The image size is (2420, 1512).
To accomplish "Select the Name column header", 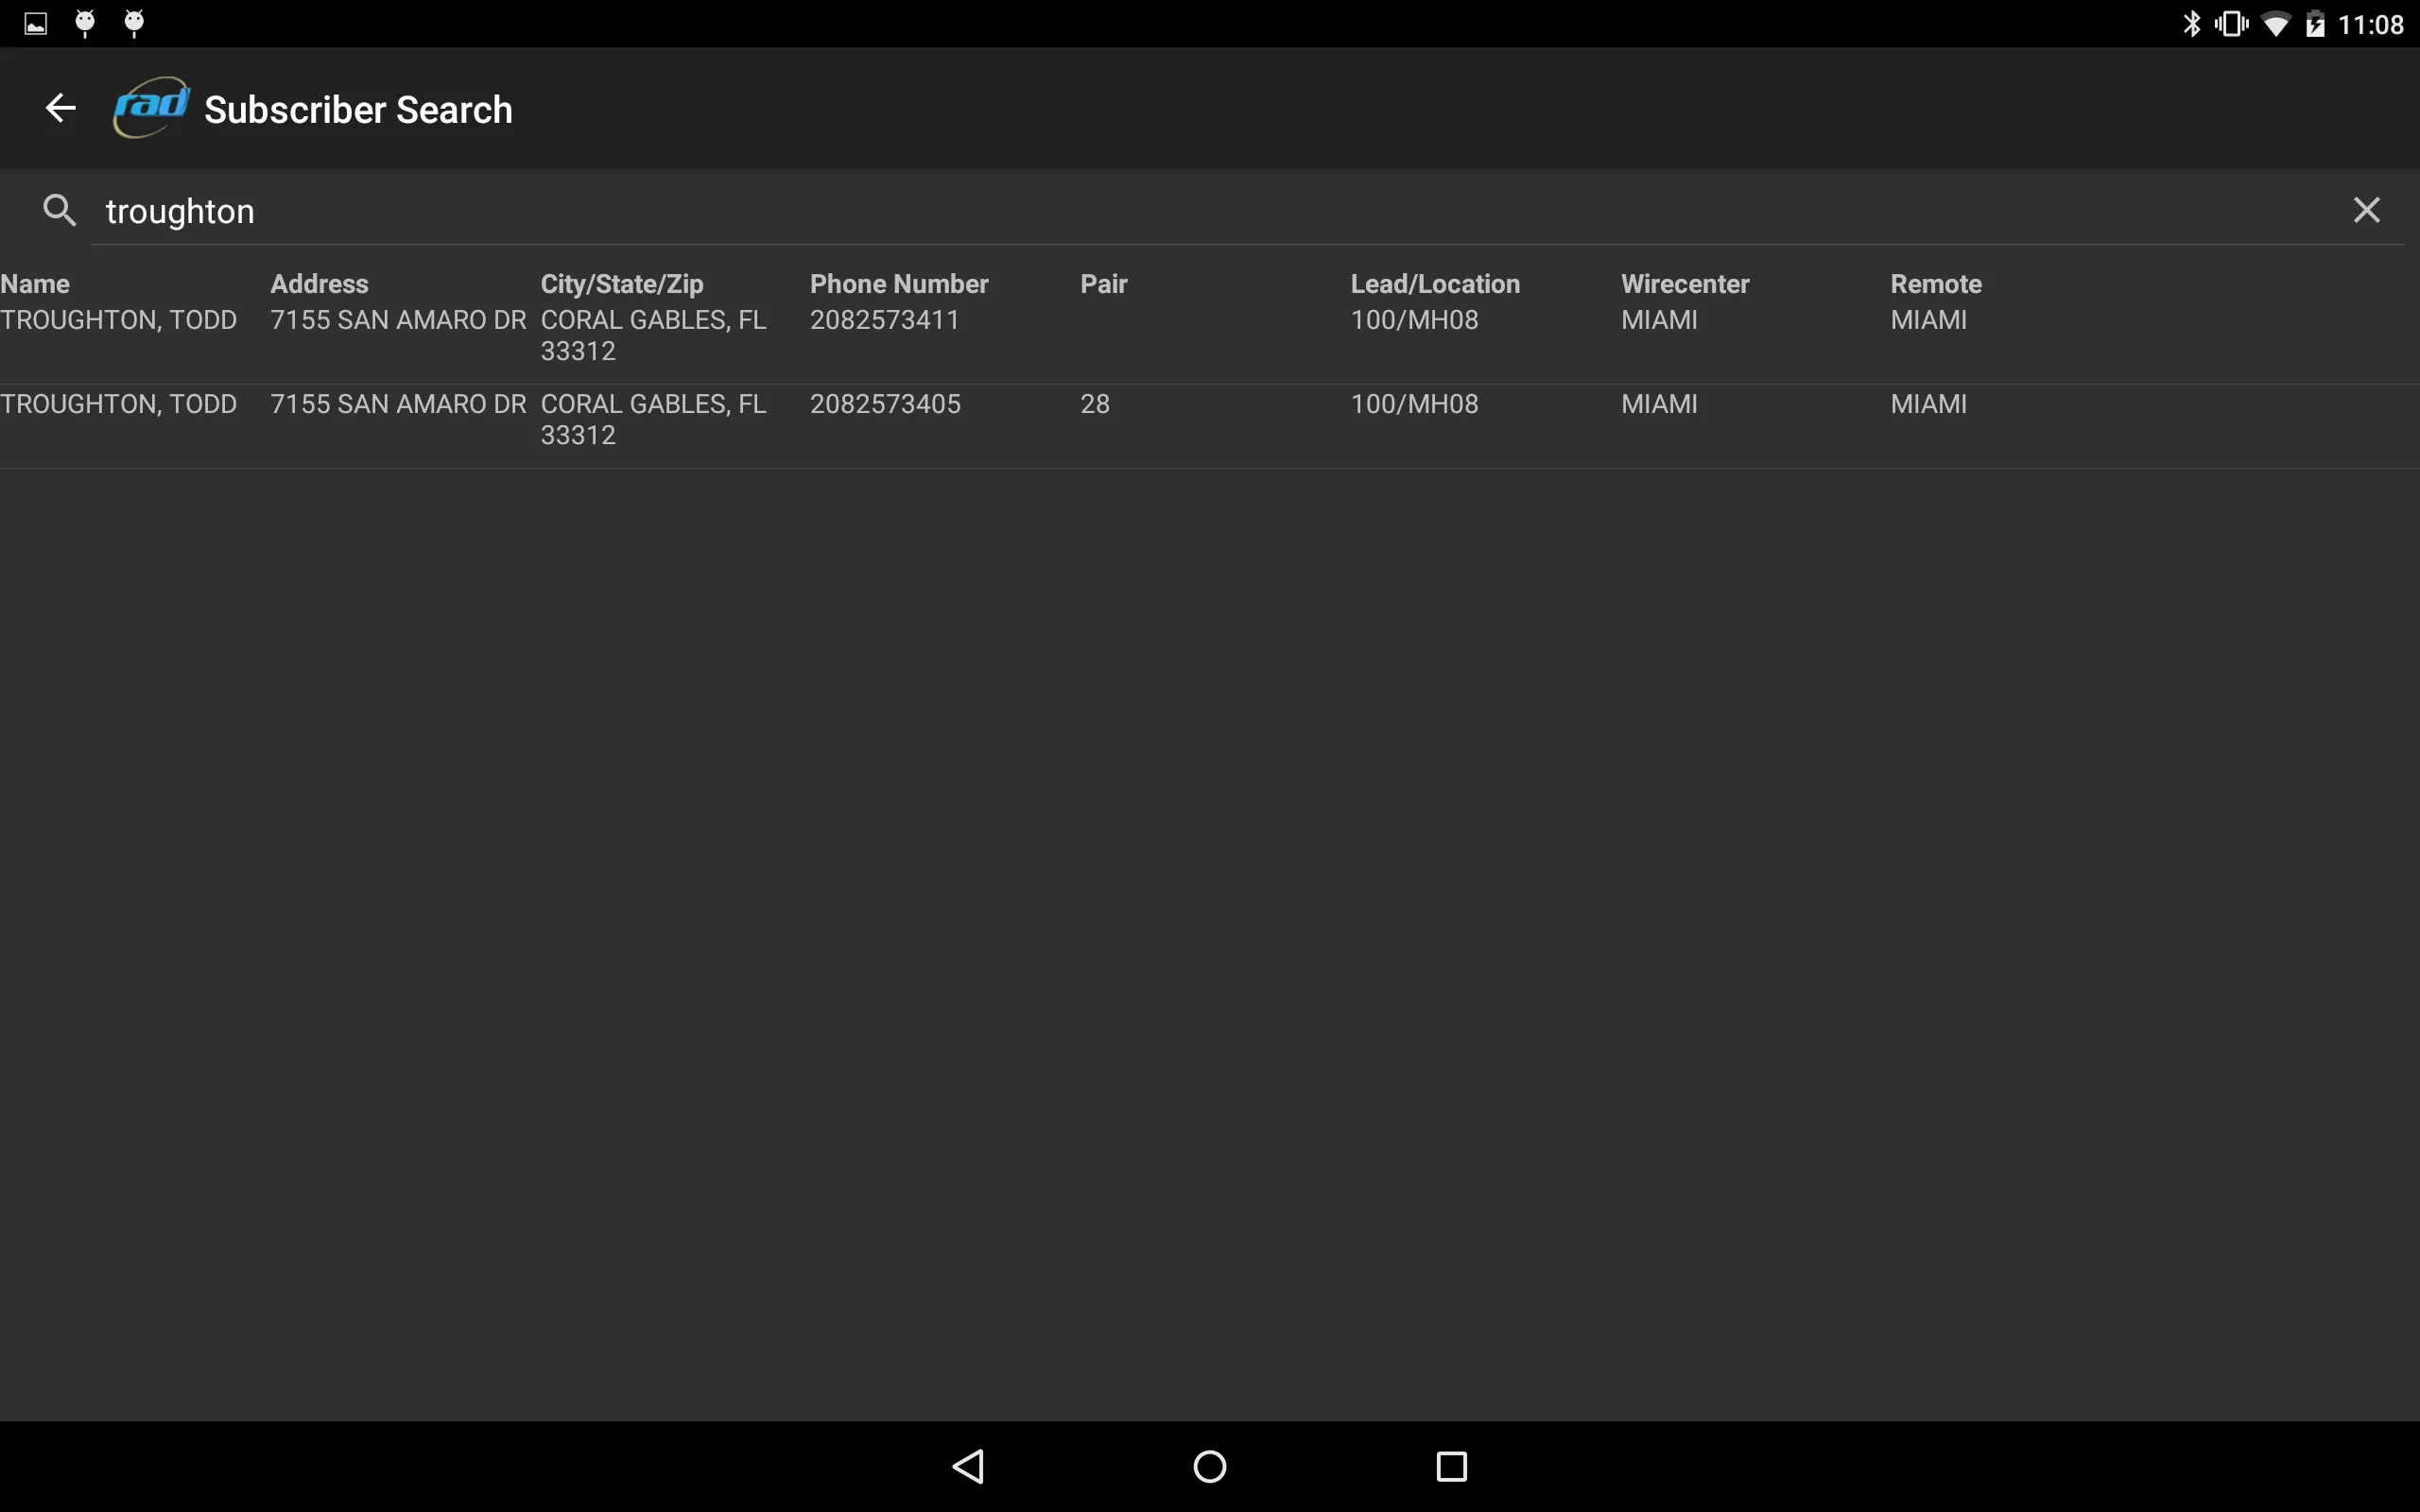I will pyautogui.click(x=35, y=284).
